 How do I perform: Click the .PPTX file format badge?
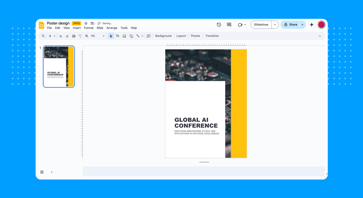[77, 23]
